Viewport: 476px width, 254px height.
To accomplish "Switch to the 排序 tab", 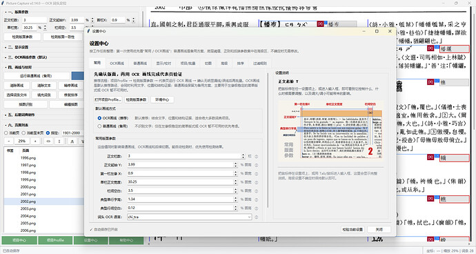I will pos(241,63).
